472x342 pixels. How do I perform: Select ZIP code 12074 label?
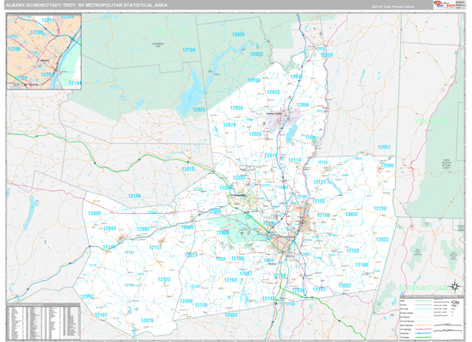(230, 125)
